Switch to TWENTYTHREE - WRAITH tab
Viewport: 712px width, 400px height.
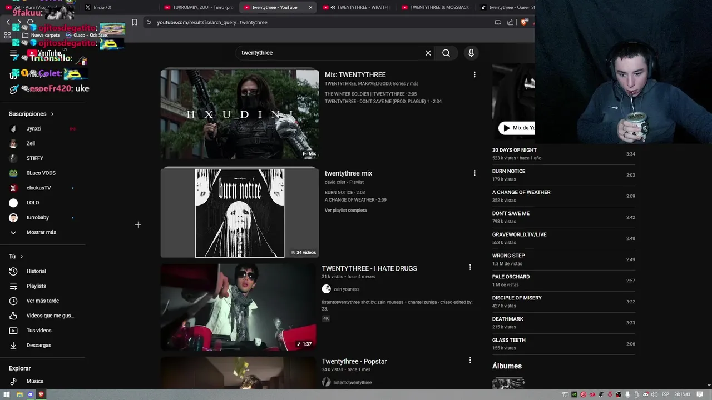tap(358, 7)
